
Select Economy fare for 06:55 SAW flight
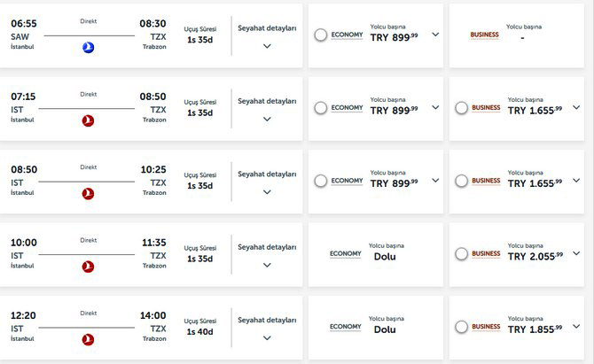pyautogui.click(x=321, y=35)
